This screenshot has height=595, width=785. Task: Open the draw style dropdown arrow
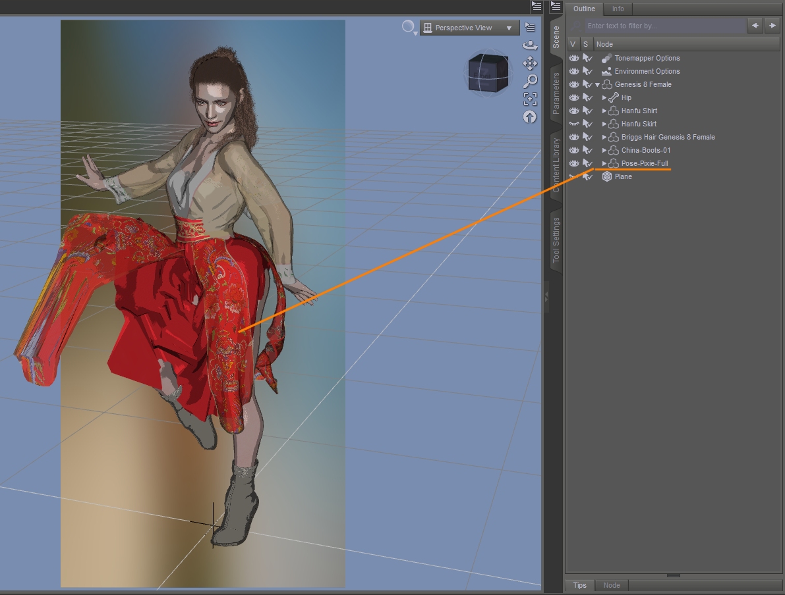coord(415,34)
